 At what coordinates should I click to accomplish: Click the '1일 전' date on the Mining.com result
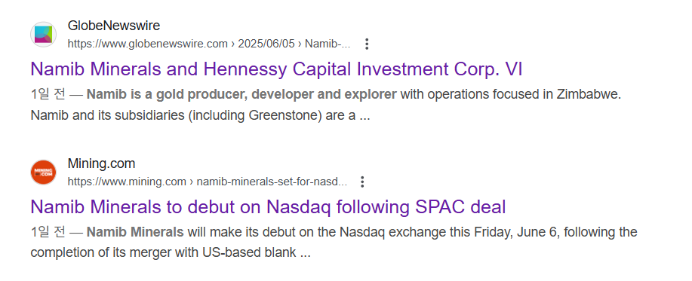[x=48, y=232]
